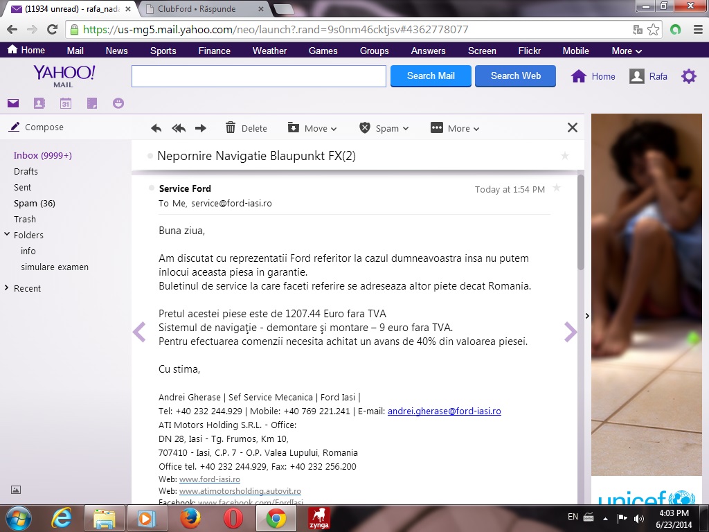Open the settings gear icon
The width and height of the screenshot is (709, 532).
688,76
